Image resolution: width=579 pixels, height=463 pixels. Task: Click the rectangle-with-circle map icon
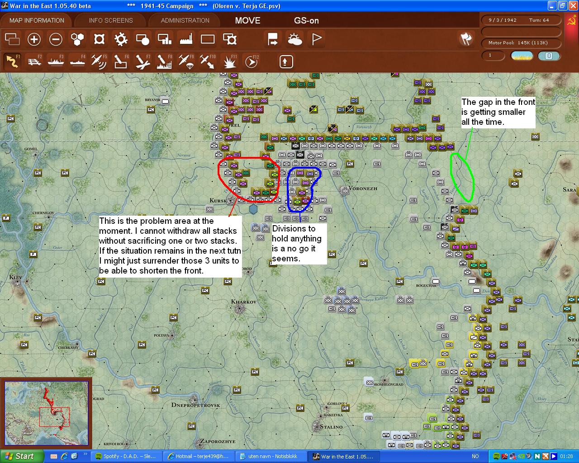coord(142,39)
